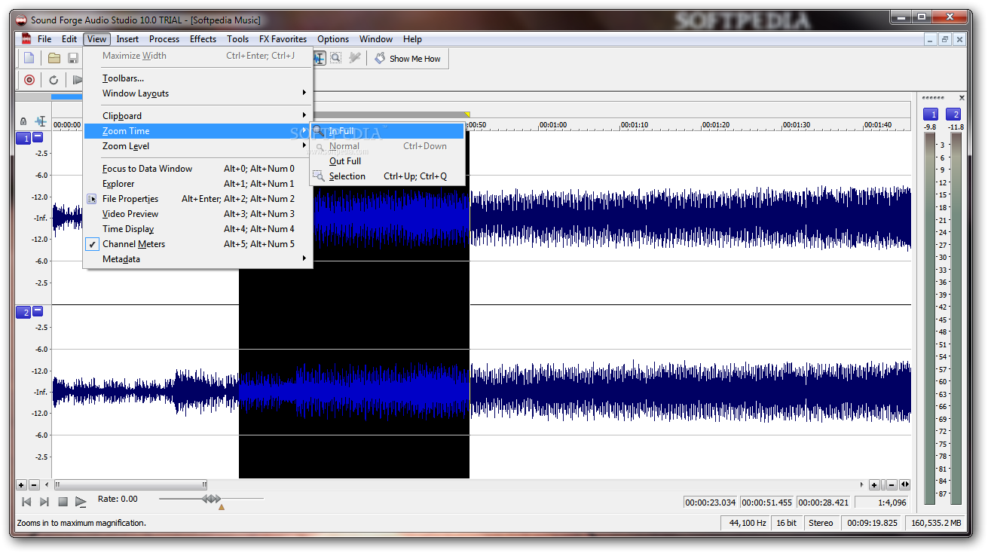
Task: Click the playback rate scrub slider
Action: [212, 499]
